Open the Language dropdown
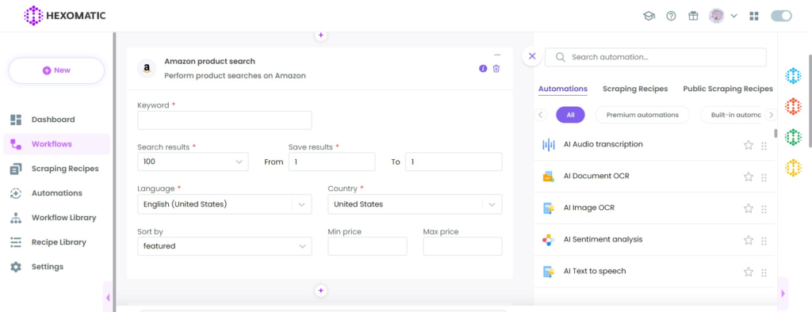 pyautogui.click(x=224, y=204)
